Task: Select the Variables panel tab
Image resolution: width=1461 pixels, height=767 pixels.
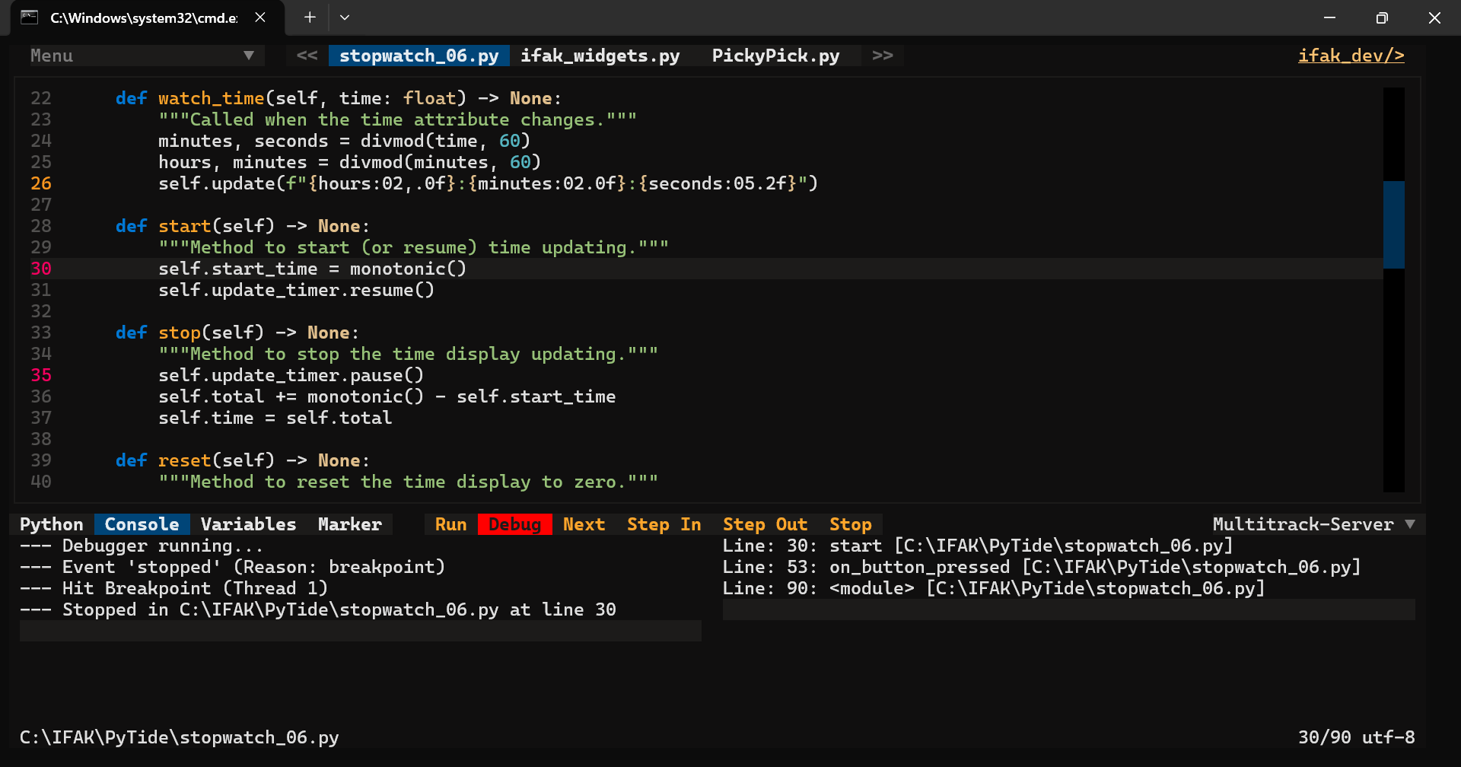Action: point(248,524)
